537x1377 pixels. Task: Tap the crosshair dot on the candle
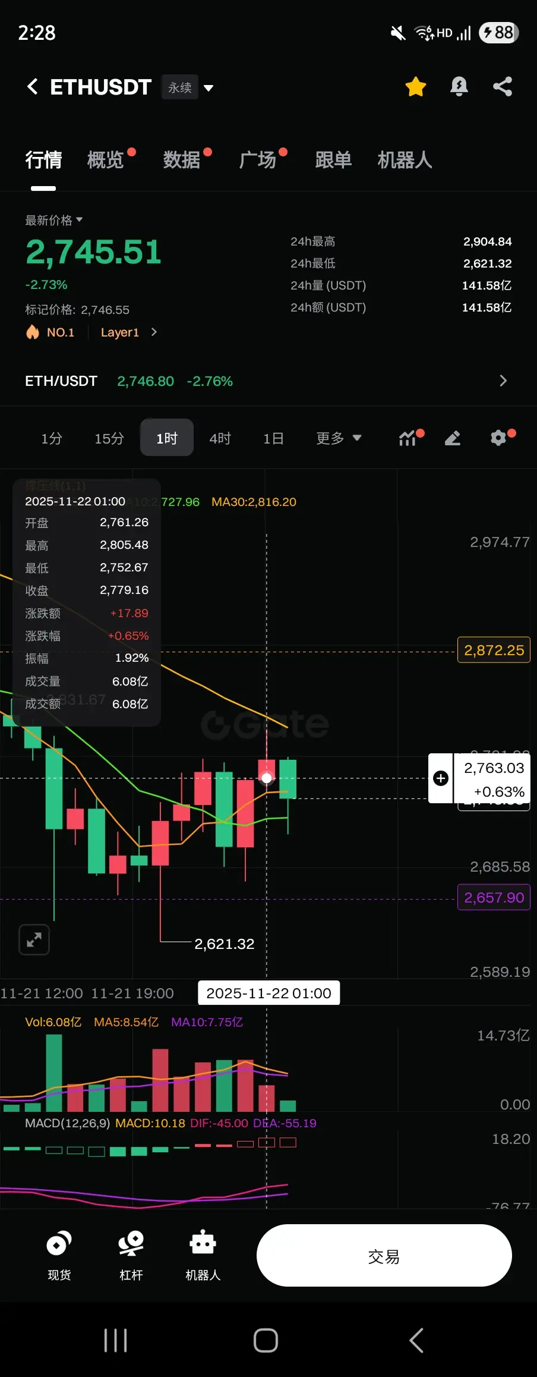point(267,778)
